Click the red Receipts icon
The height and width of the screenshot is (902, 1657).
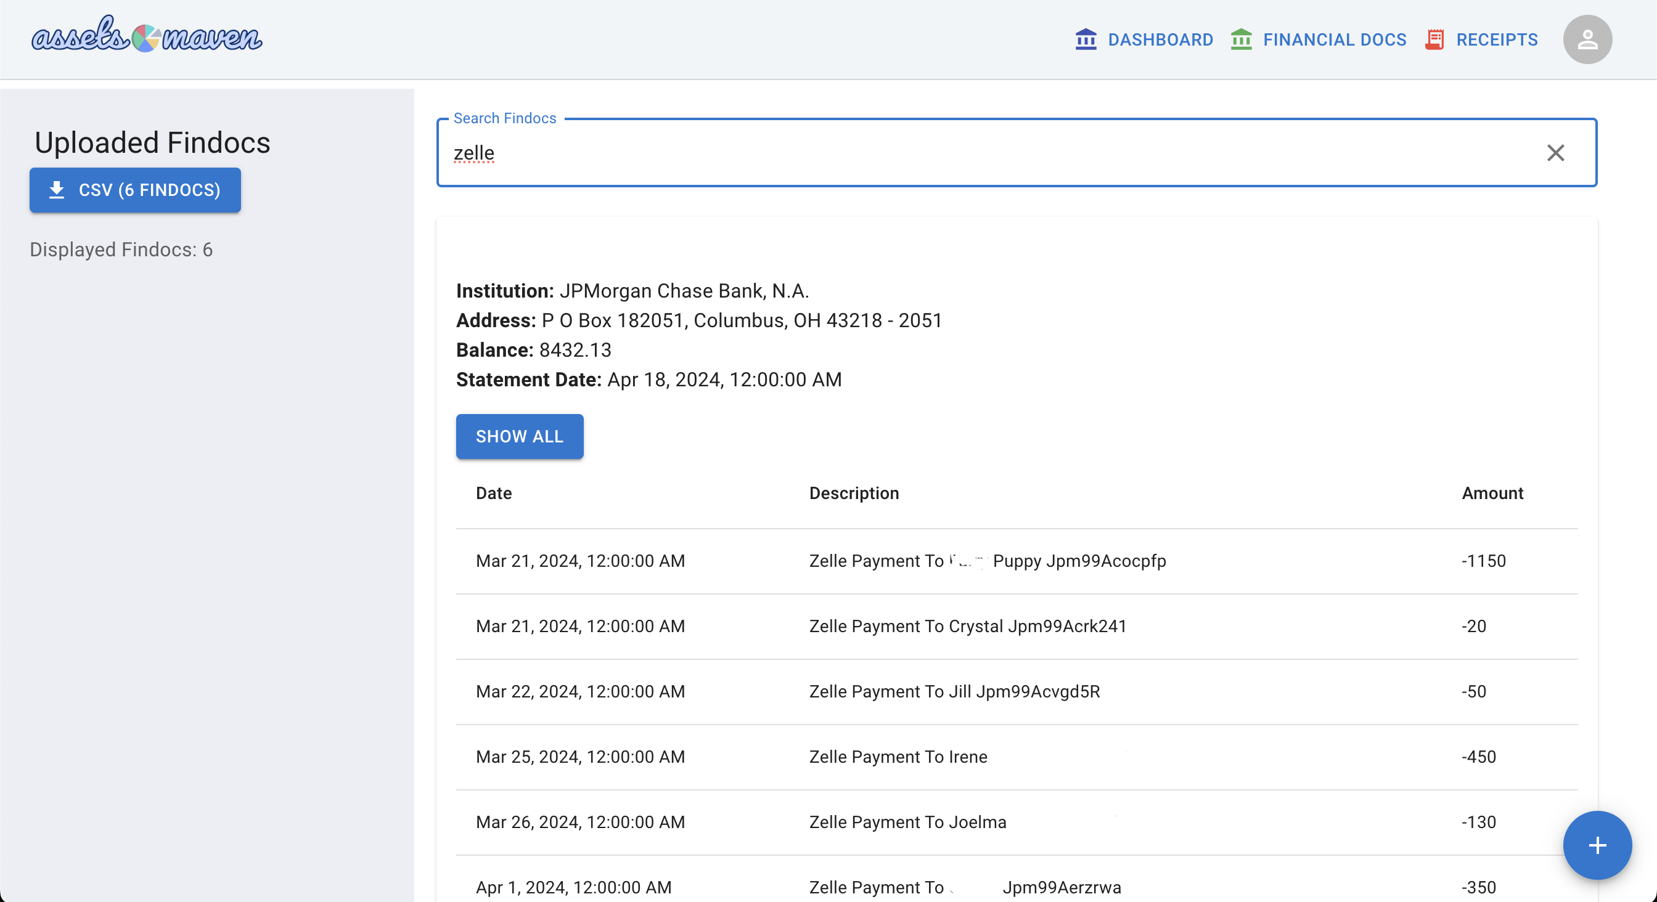click(x=1434, y=39)
